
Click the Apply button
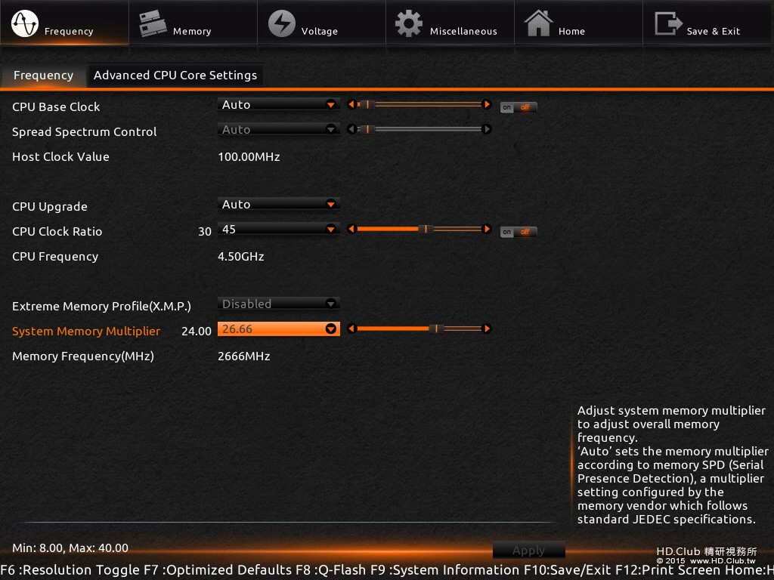(528, 550)
